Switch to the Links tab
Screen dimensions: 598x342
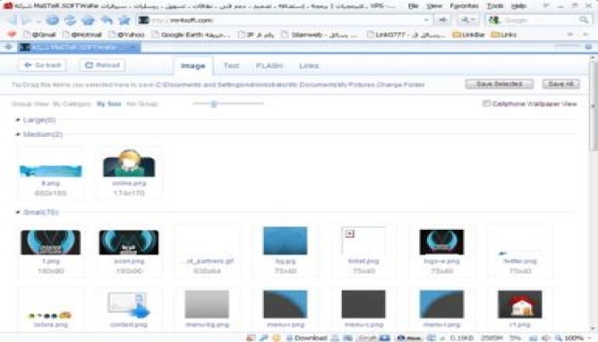pyautogui.click(x=309, y=66)
